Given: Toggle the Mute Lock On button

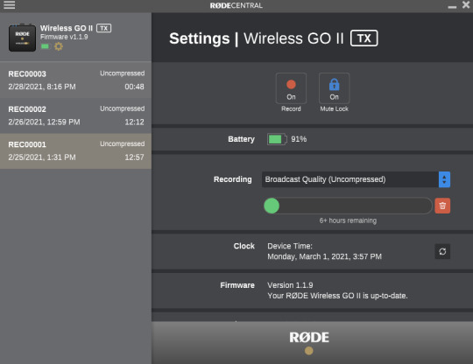Looking at the screenshot, I should (335, 88).
